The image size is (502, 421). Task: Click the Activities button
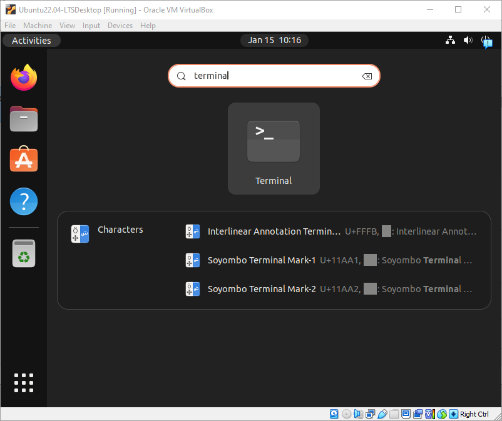[31, 40]
